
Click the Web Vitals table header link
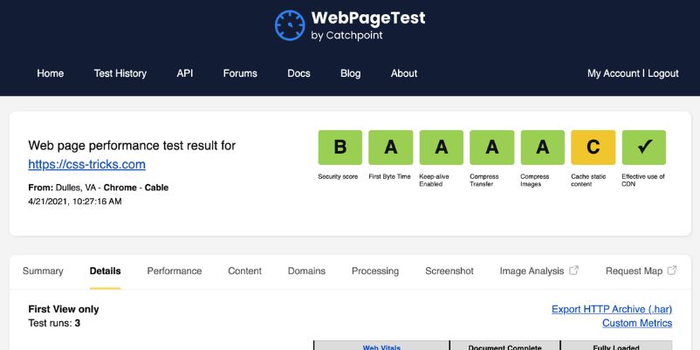point(381,347)
